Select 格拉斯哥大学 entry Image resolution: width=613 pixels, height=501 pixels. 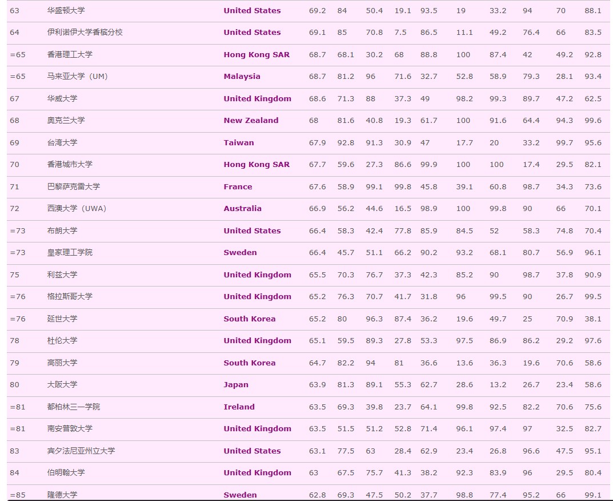pos(70,297)
